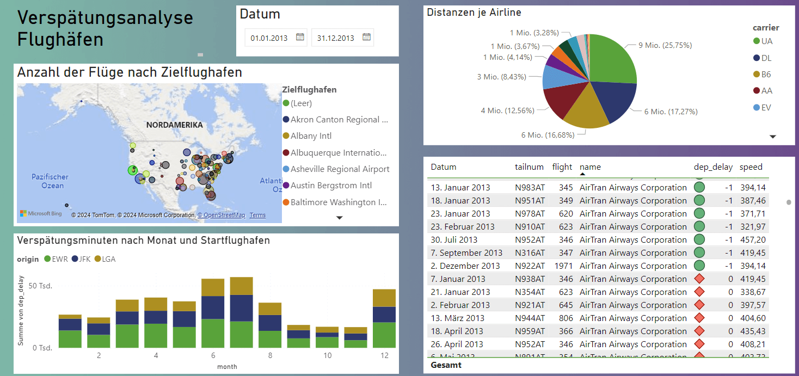This screenshot has height=376, width=799.
Task: Show more carriers in the pie legend
Action: 772,137
